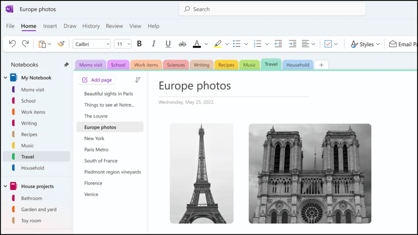Image resolution: width=418 pixels, height=235 pixels.
Task: Open the Help ribbon tab
Action: 153,26
